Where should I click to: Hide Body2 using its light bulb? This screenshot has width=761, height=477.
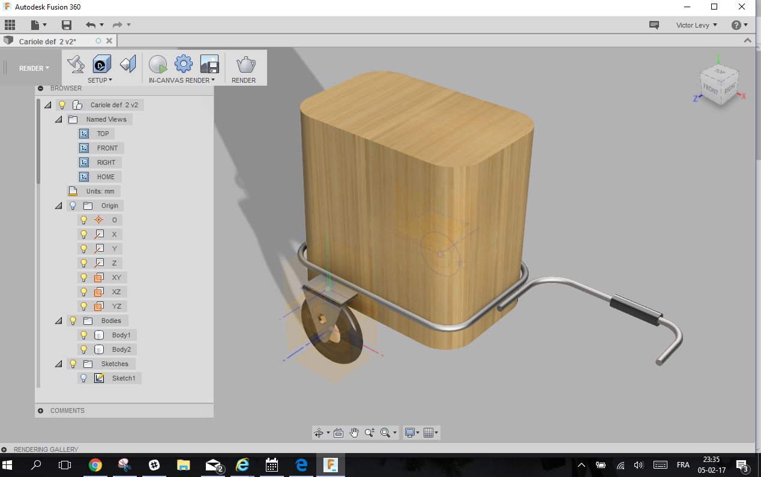point(84,349)
